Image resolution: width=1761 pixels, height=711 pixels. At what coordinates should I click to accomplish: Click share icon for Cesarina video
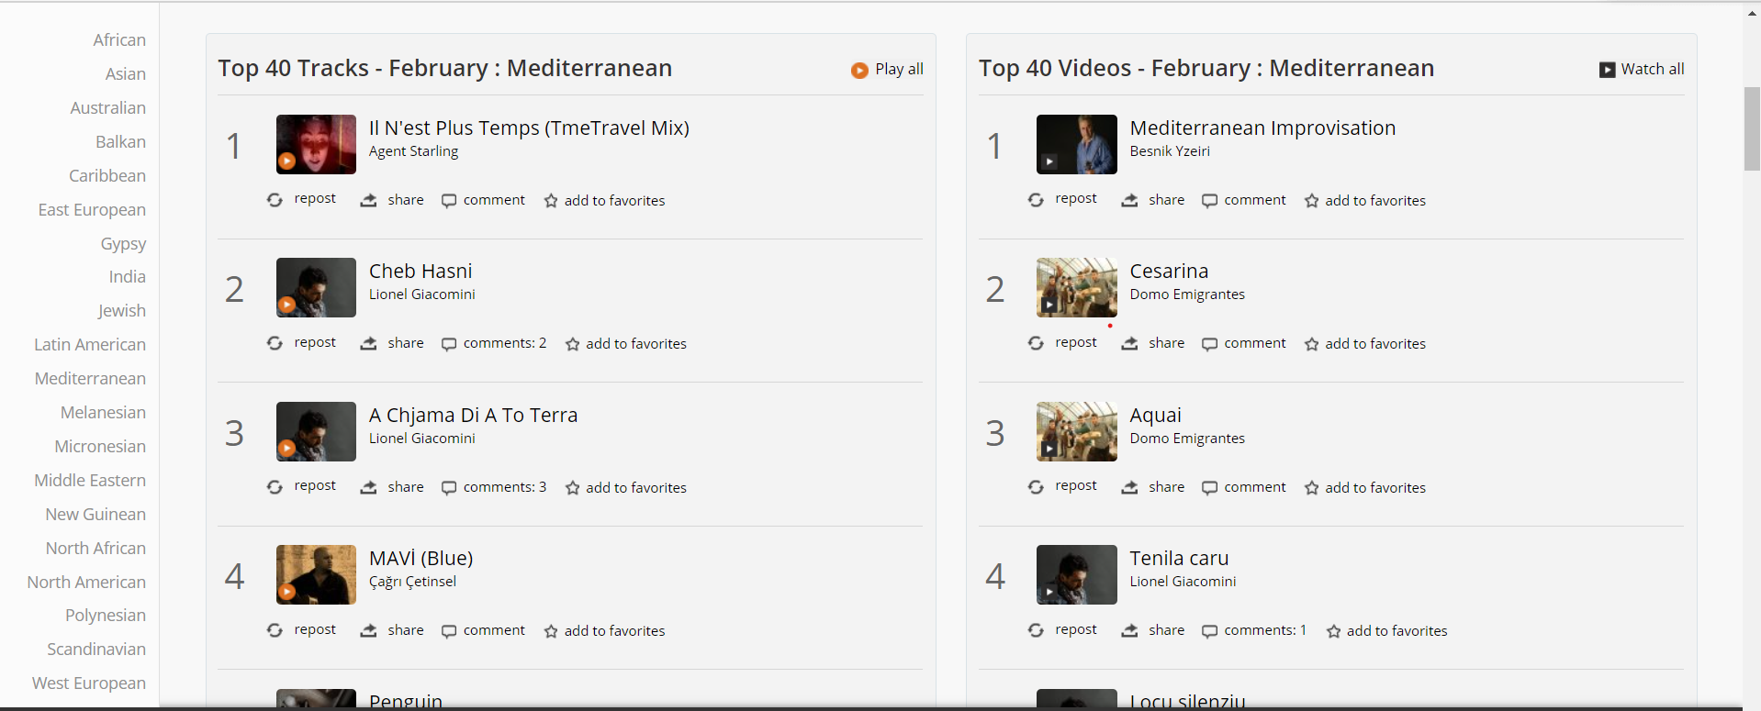1129,344
